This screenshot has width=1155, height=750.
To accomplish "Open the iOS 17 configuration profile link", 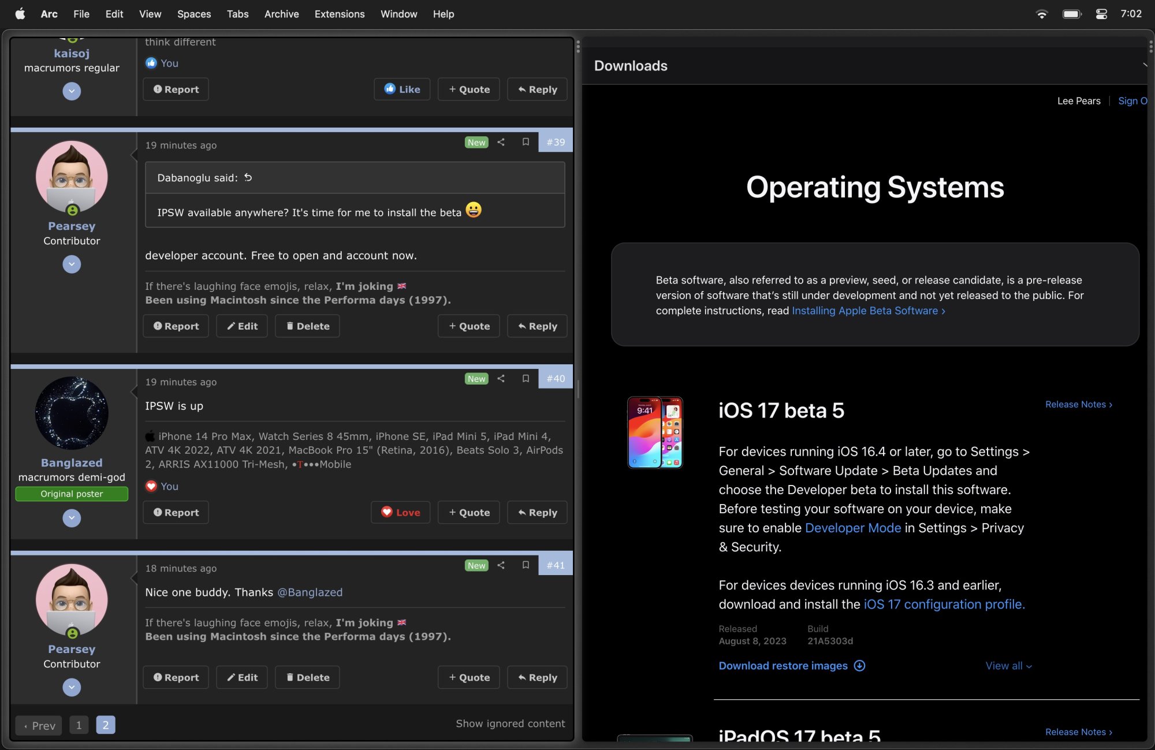I will [944, 604].
